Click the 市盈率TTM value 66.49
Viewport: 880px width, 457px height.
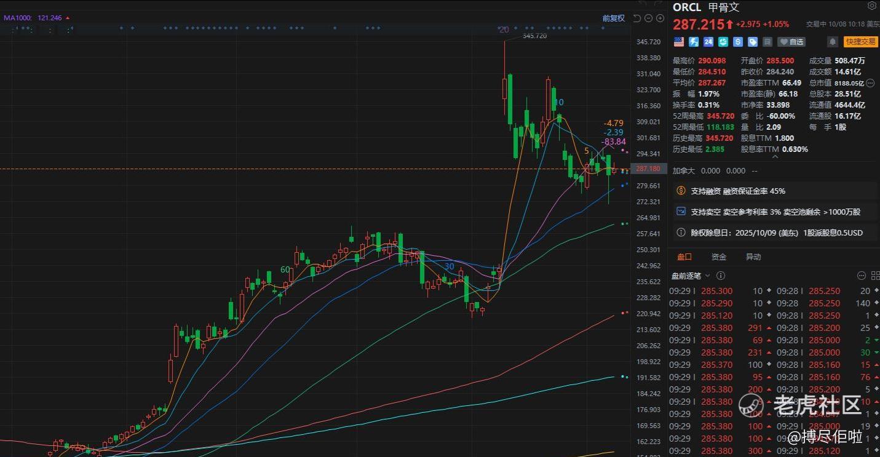click(792, 82)
